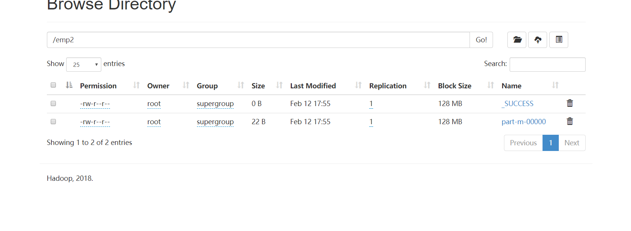Click the Permission column header
Image resolution: width=631 pixels, height=231 pixels.
click(x=98, y=86)
